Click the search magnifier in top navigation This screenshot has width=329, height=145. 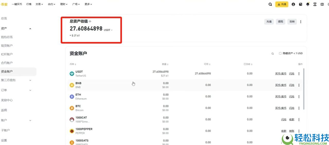[x=270, y=4]
